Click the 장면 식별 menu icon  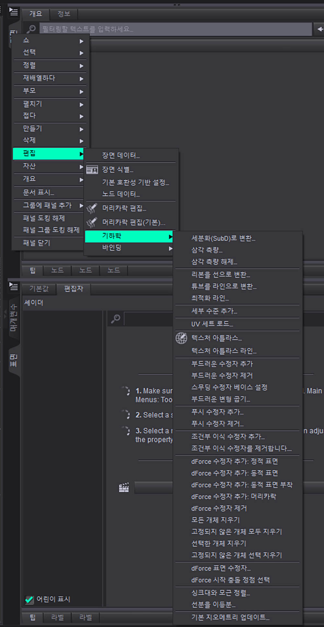point(92,169)
